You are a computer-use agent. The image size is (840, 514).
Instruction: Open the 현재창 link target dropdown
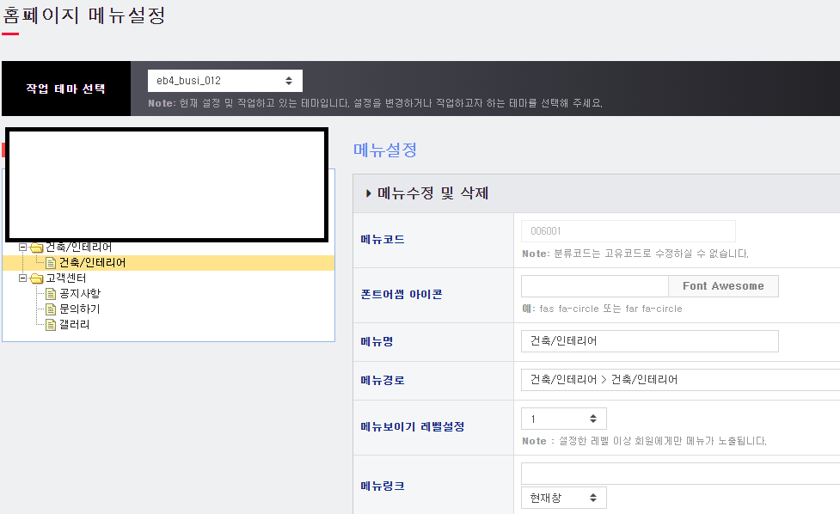563,498
